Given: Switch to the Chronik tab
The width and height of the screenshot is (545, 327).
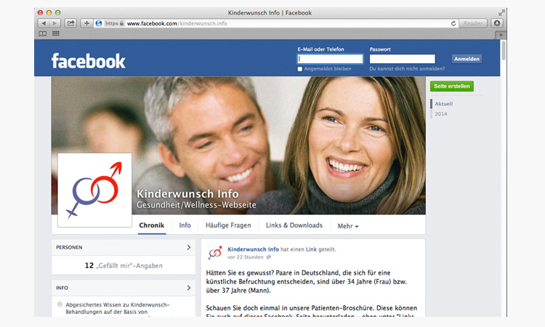Looking at the screenshot, I should point(152,225).
